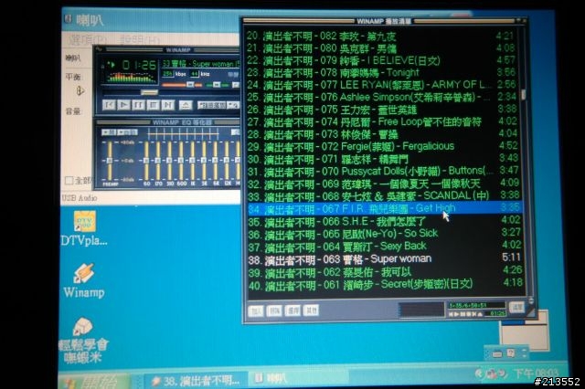
Task: Select highlighted row 34 F.I.R. Get High
Action: point(384,208)
